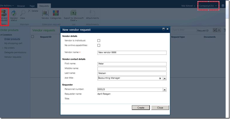Switch to the Browse tab

[x=21, y=6]
